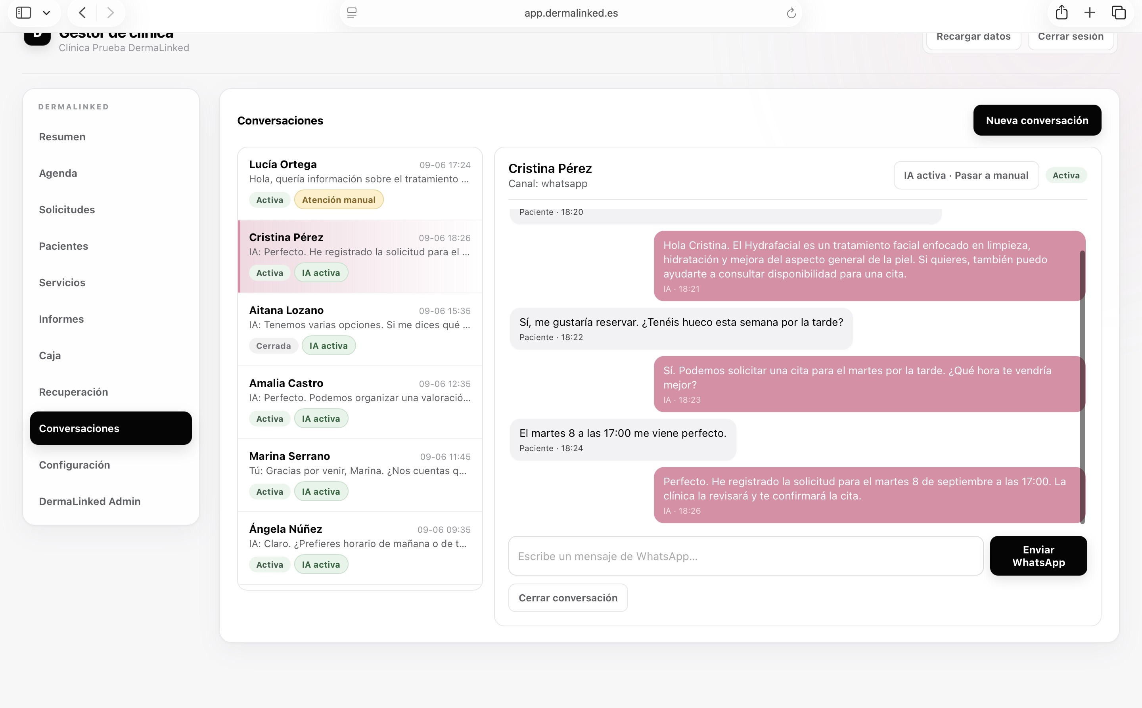1142x708 pixels.
Task: Select Caja in the sidebar
Action: [111, 356]
